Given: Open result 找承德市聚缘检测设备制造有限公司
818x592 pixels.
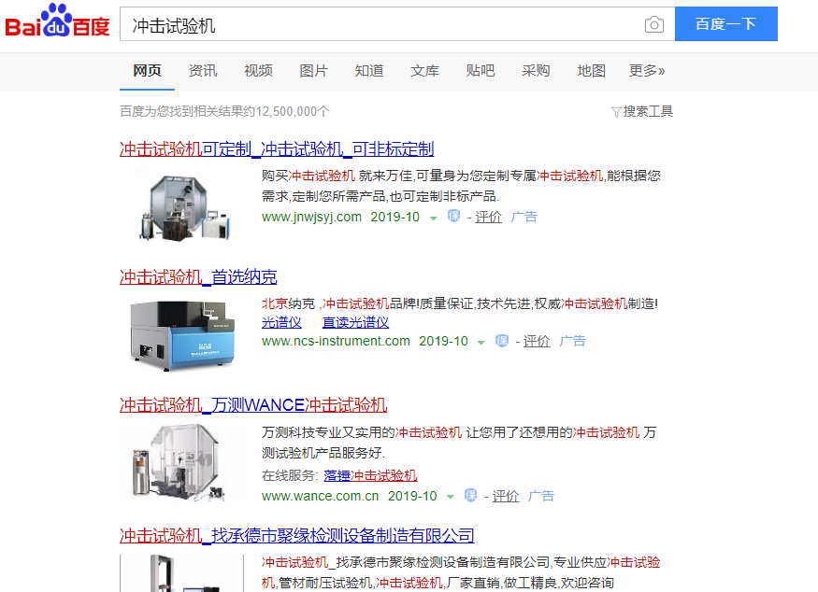Looking at the screenshot, I should (x=297, y=535).
